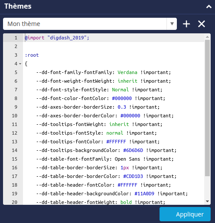Viewport: 215px width, 223px height.
Task: Click the empty line 2 in editor
Action: coord(114,46)
